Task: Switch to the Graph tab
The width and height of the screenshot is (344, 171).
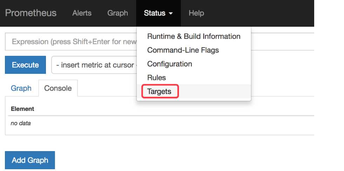Action: 21,88
